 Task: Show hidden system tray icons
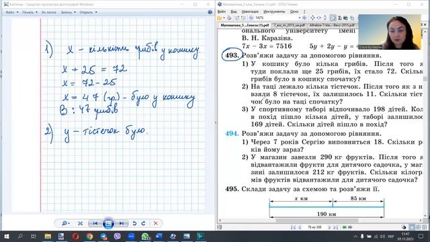coord(355,236)
